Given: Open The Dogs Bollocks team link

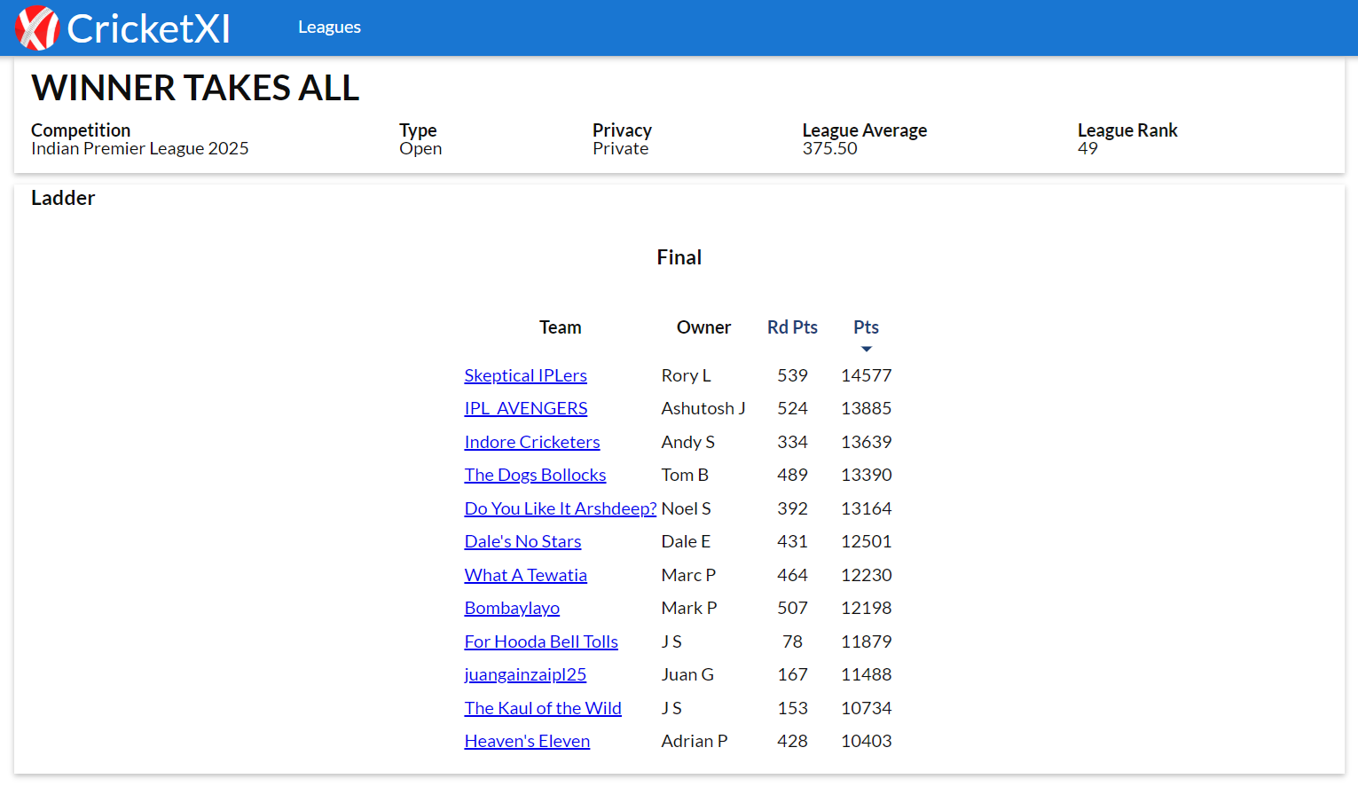Looking at the screenshot, I should click(535, 475).
